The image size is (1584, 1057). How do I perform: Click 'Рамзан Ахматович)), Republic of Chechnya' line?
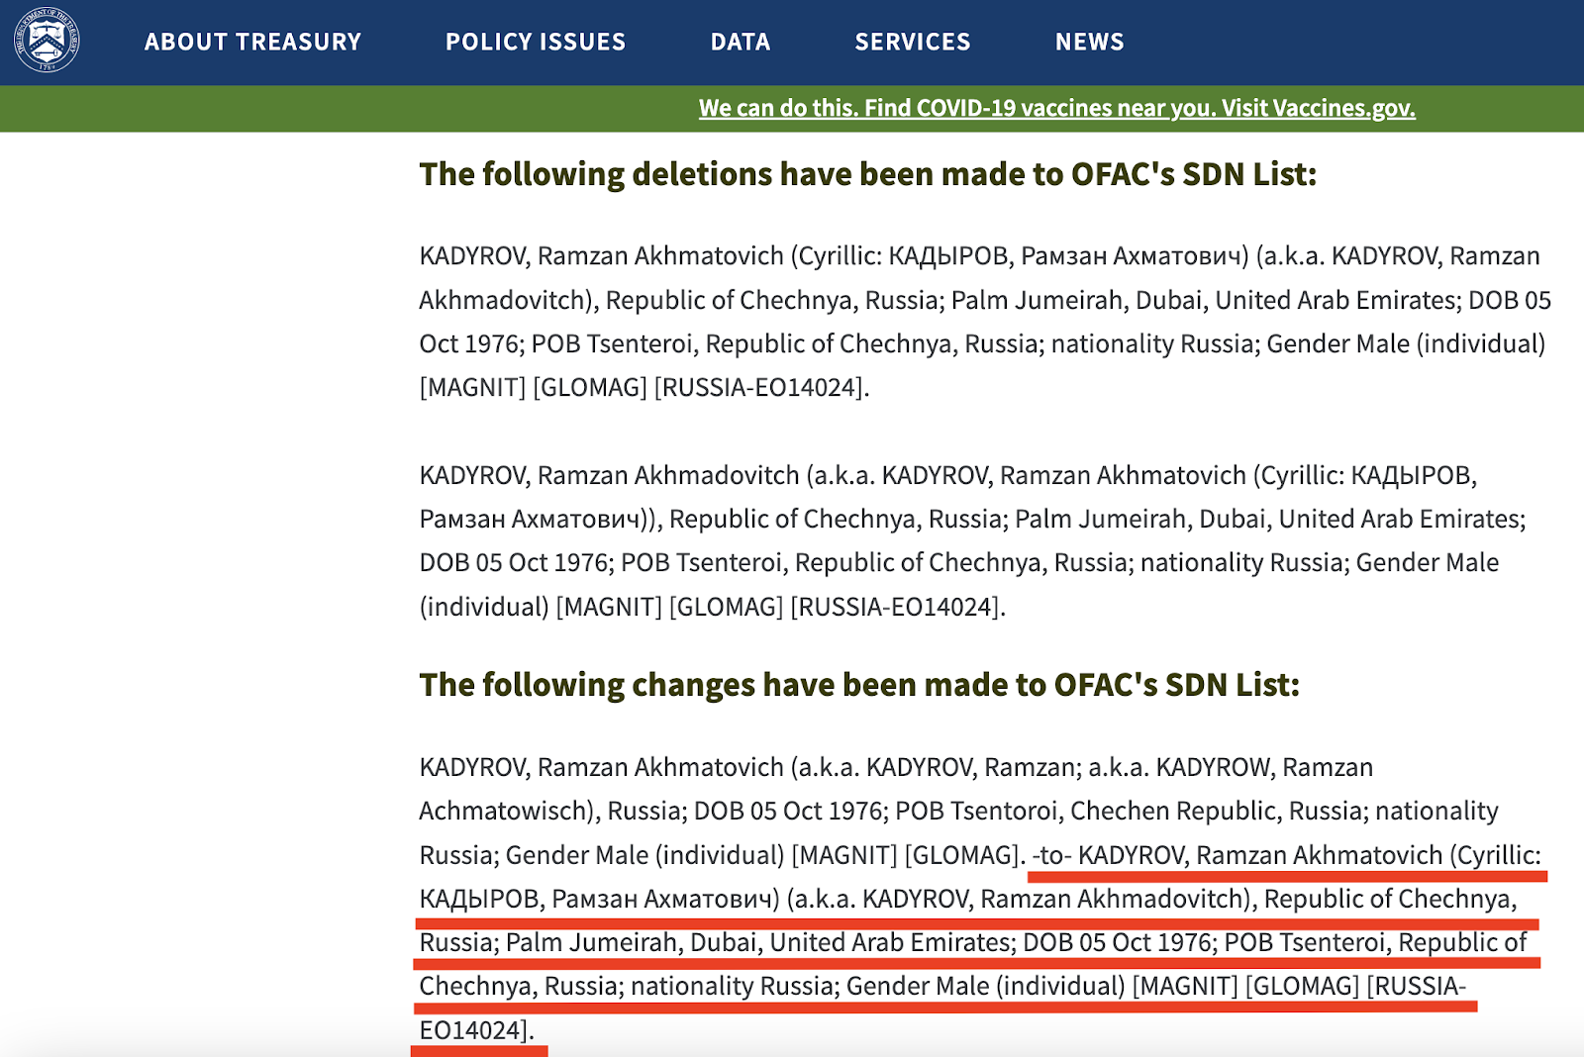tap(973, 519)
